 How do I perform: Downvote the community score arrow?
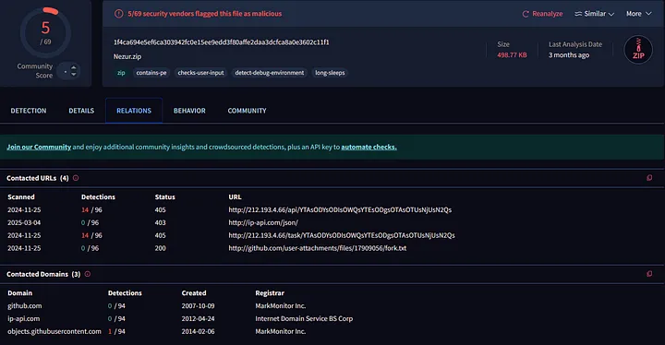(73, 74)
